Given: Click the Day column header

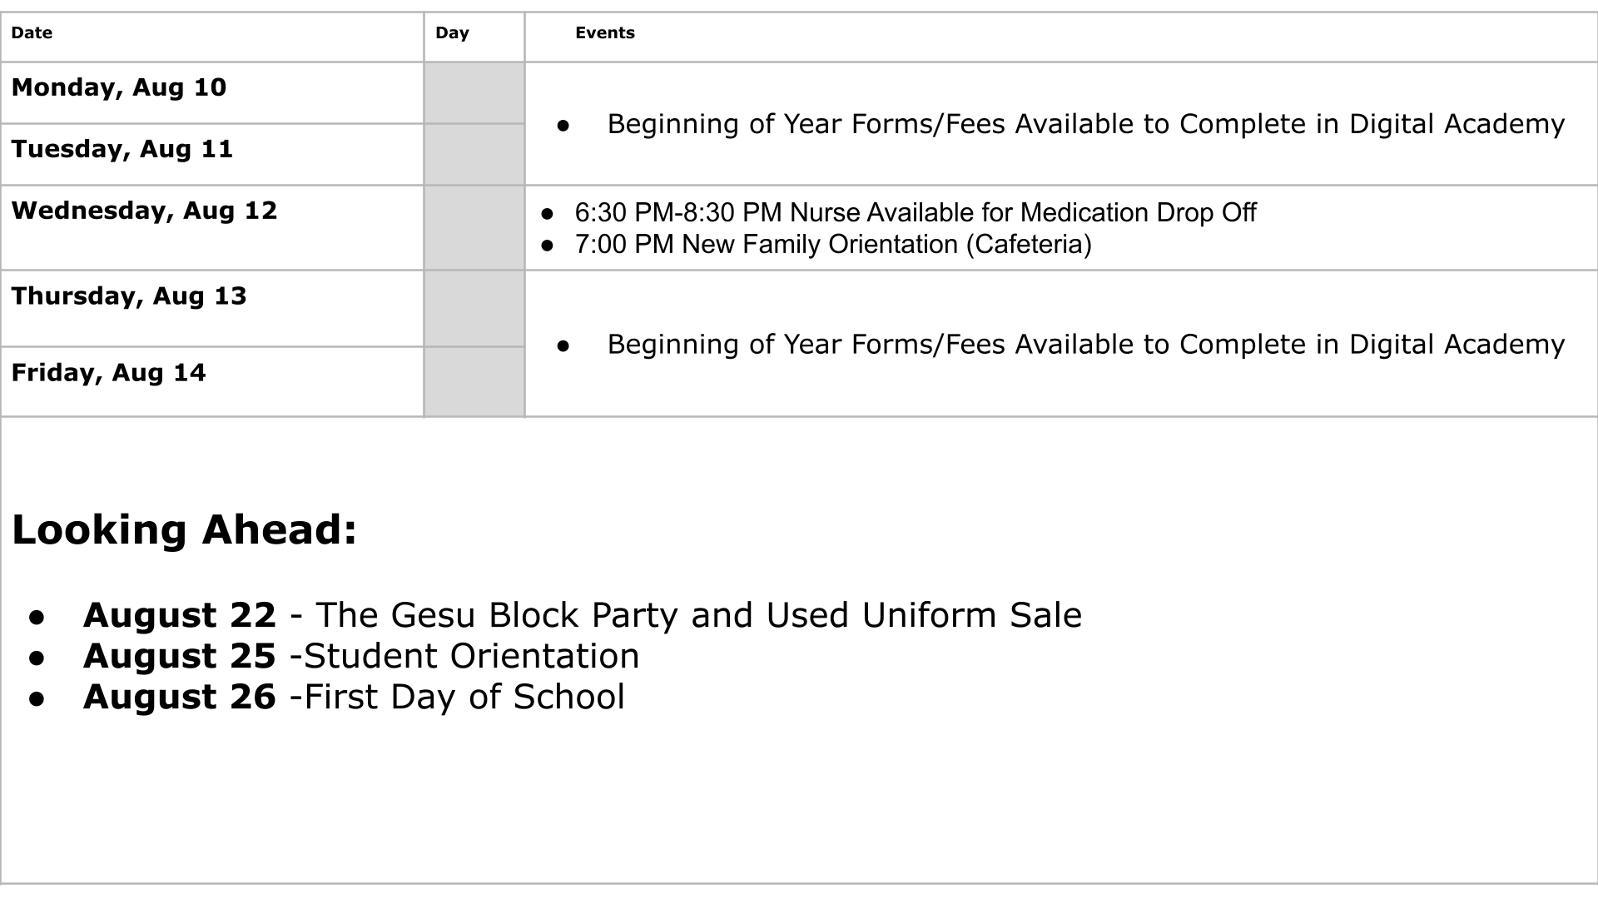Looking at the screenshot, I should click(x=474, y=37).
